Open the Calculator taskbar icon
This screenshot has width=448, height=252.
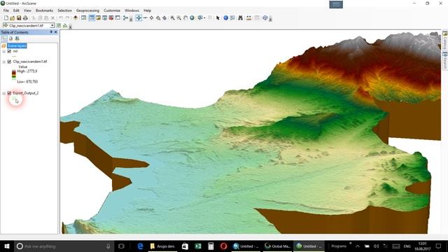click(211, 246)
